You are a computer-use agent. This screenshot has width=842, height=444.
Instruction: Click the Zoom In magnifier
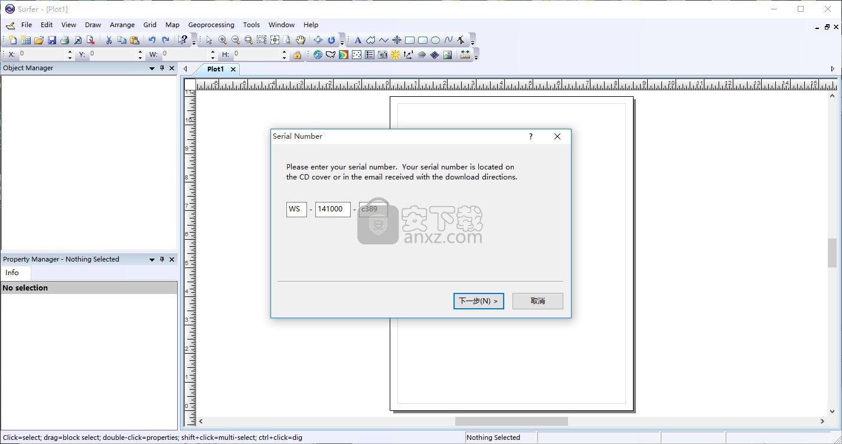pos(223,40)
